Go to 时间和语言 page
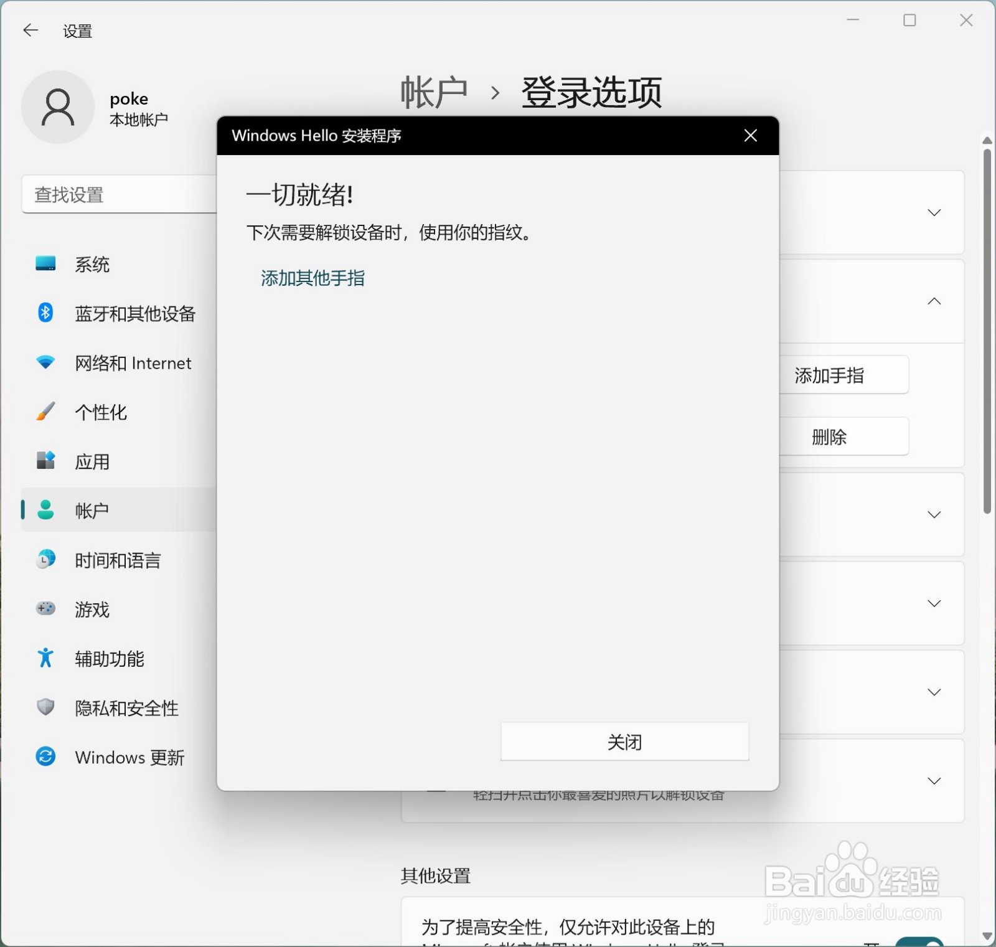Image resolution: width=996 pixels, height=947 pixels. (x=118, y=560)
